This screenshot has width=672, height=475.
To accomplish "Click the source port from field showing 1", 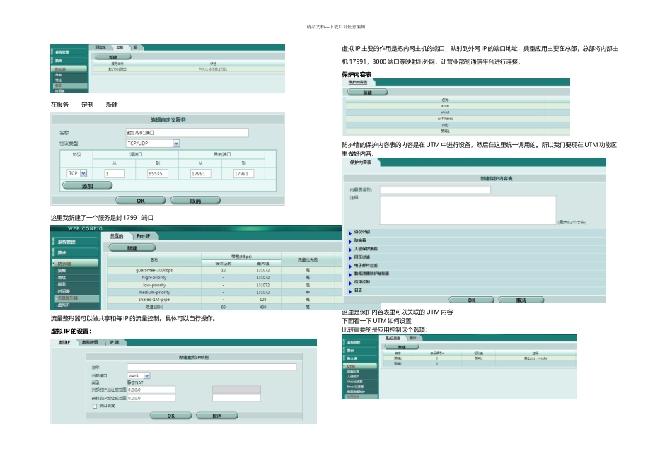I will [115, 173].
